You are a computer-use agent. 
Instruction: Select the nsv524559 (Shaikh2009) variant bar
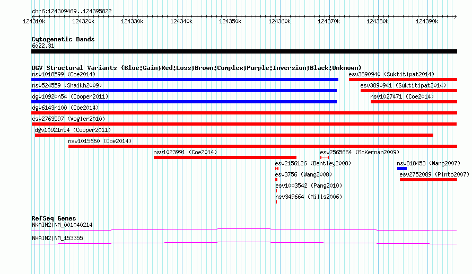184,91
